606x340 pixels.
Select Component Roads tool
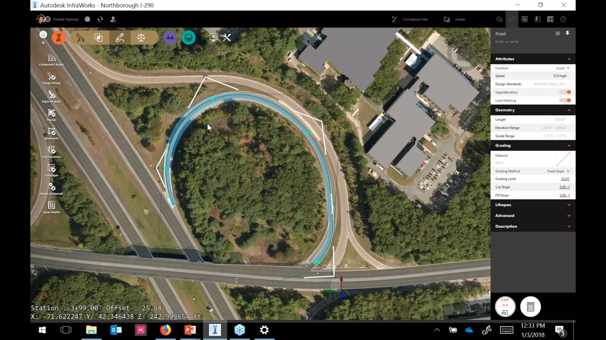[51, 60]
